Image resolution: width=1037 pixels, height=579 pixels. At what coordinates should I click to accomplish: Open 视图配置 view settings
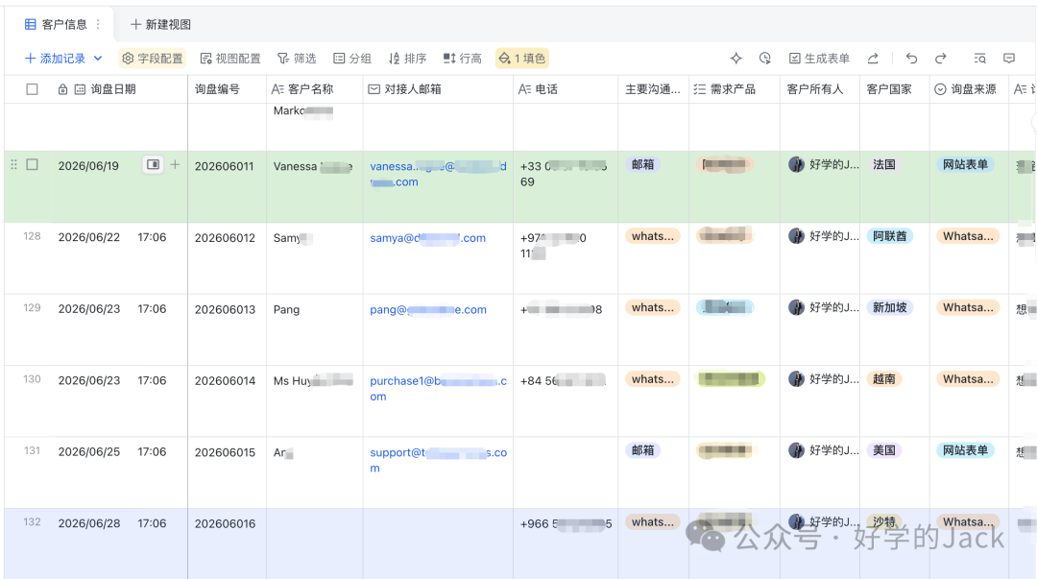(x=230, y=59)
